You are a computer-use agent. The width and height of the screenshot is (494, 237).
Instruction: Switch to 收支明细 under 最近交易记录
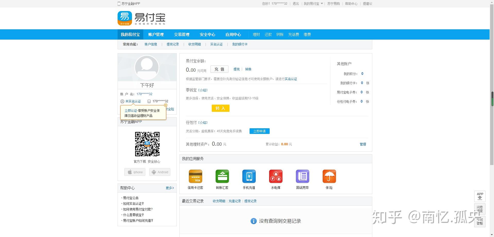tap(219, 201)
